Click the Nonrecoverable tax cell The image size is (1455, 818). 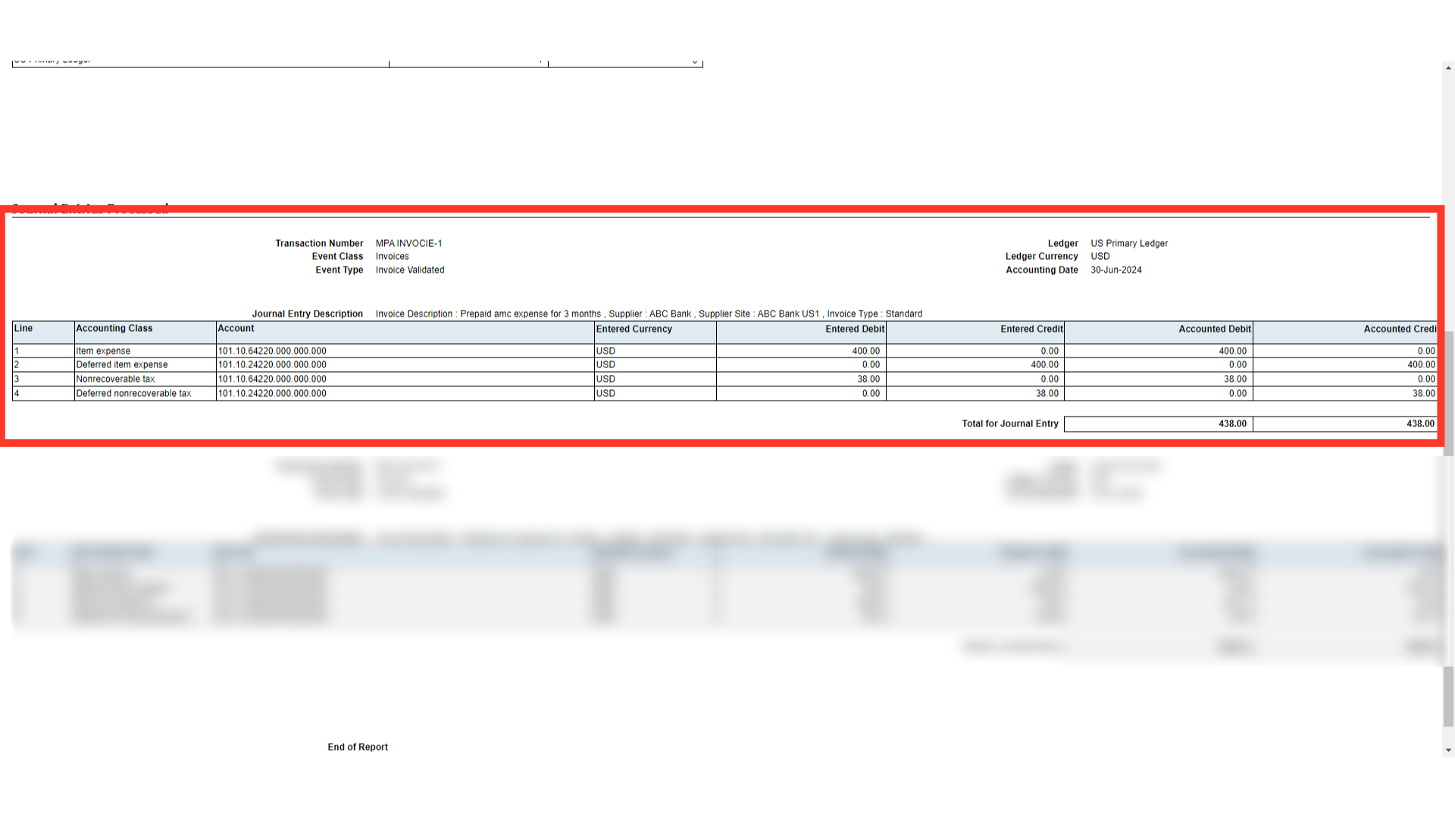(145, 379)
